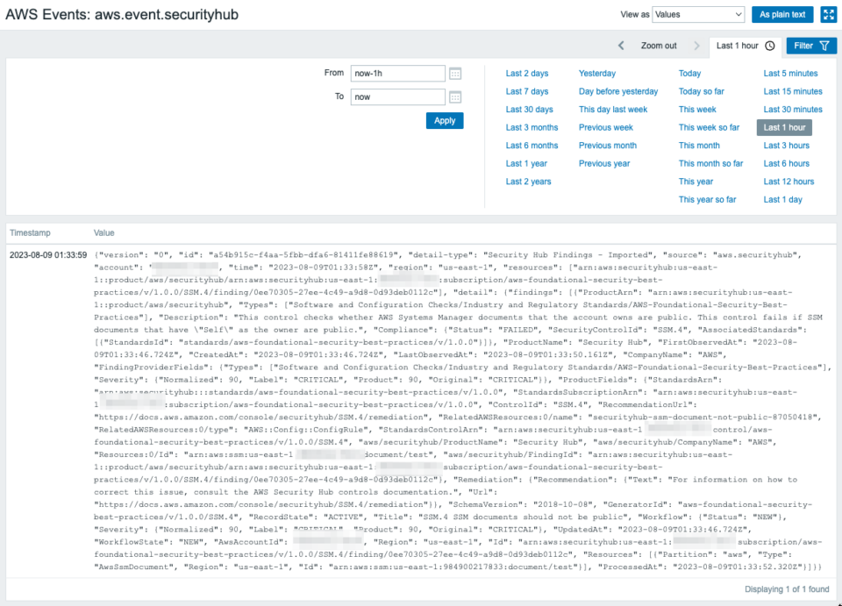This screenshot has height=606, width=842.
Task: Select the Yesterday time range
Action: 599,73
